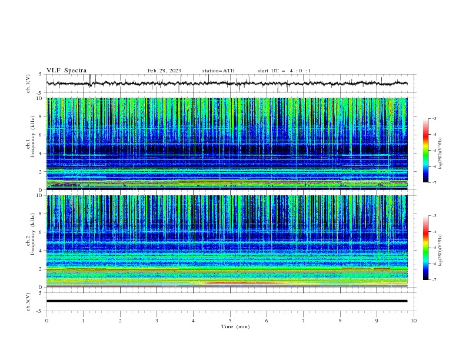This screenshot has width=466, height=360.
Task: Click the "station=ATH" header label
Action: pos(218,71)
